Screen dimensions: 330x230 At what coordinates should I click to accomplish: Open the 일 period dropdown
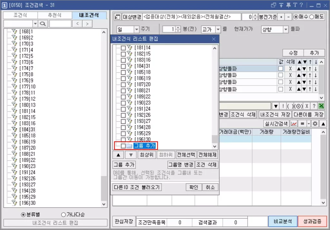[137, 29]
